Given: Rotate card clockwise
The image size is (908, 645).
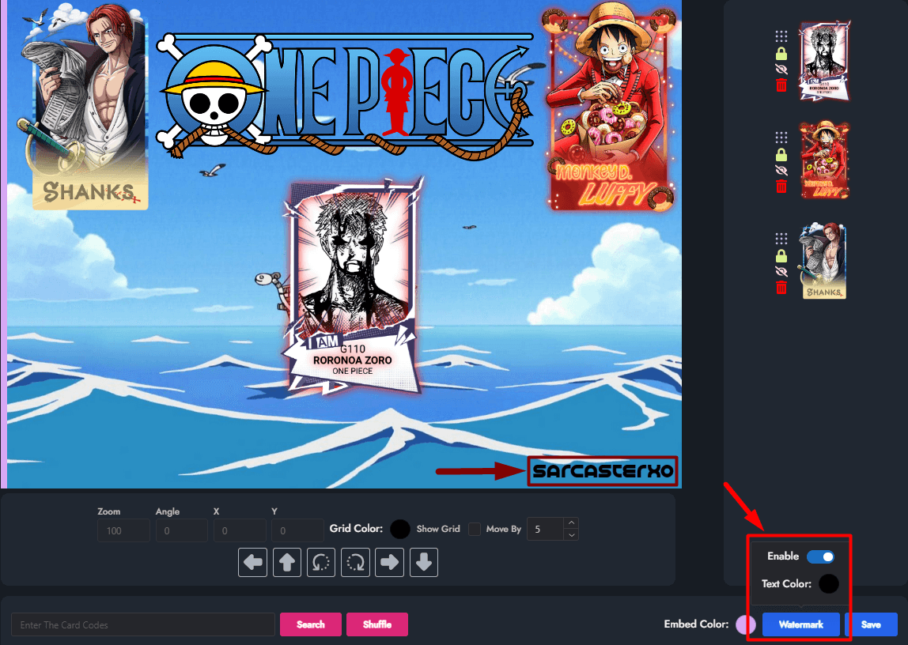Looking at the screenshot, I should (356, 562).
